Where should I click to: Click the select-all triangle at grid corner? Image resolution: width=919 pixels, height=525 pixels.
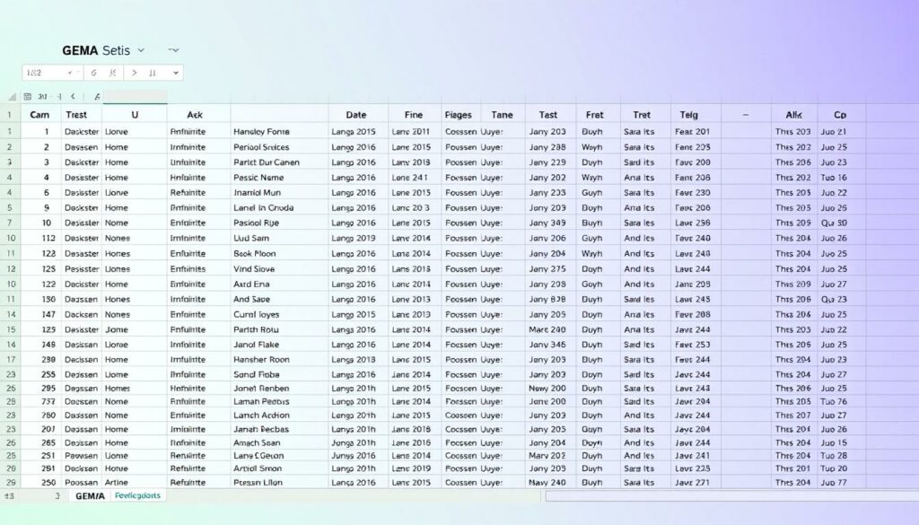12,97
